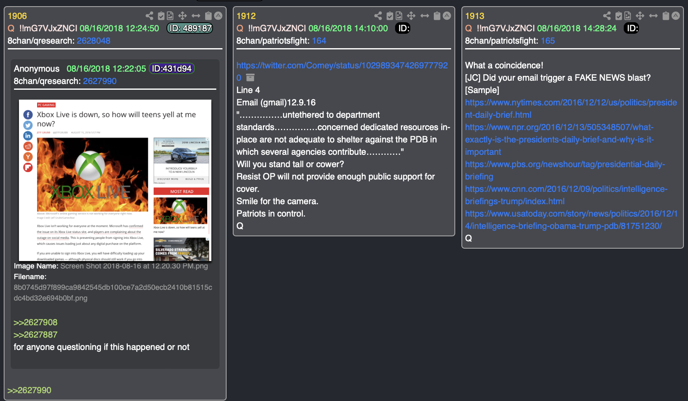688x401 pixels.
Task: Open 8chan/qresearch post link 2628048
Action: [x=94, y=41]
